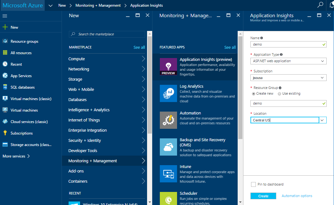This screenshot has width=334, height=205.
Task: Open Log Analytics featured app title
Action: (191, 86)
